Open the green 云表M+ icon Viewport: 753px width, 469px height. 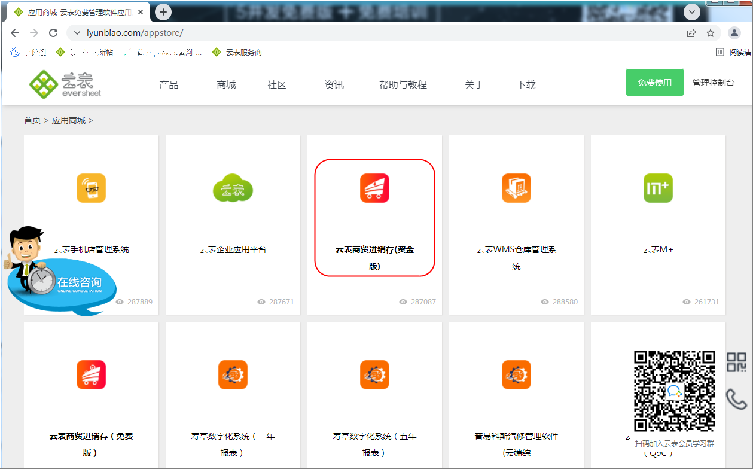click(x=658, y=188)
